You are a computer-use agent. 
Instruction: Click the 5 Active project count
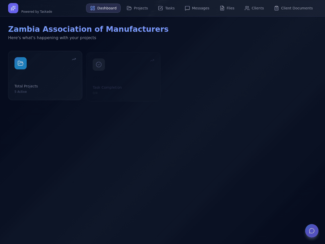[x=21, y=92]
